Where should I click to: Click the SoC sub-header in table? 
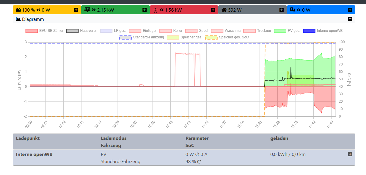pyautogui.click(x=190, y=146)
